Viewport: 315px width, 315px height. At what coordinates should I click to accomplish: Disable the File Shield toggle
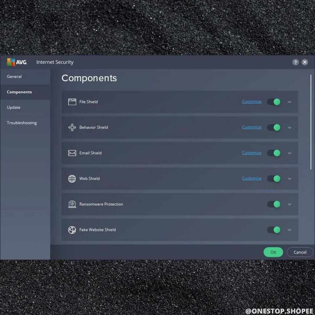(274, 102)
